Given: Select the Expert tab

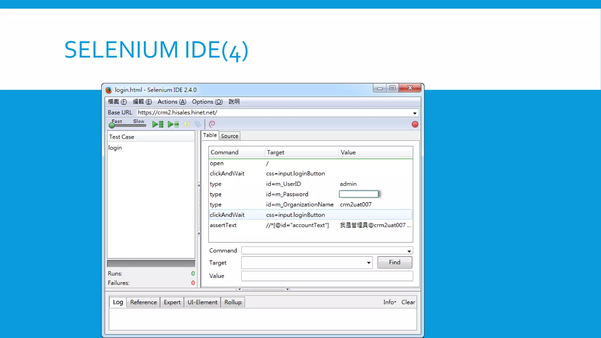Looking at the screenshot, I should click(172, 302).
